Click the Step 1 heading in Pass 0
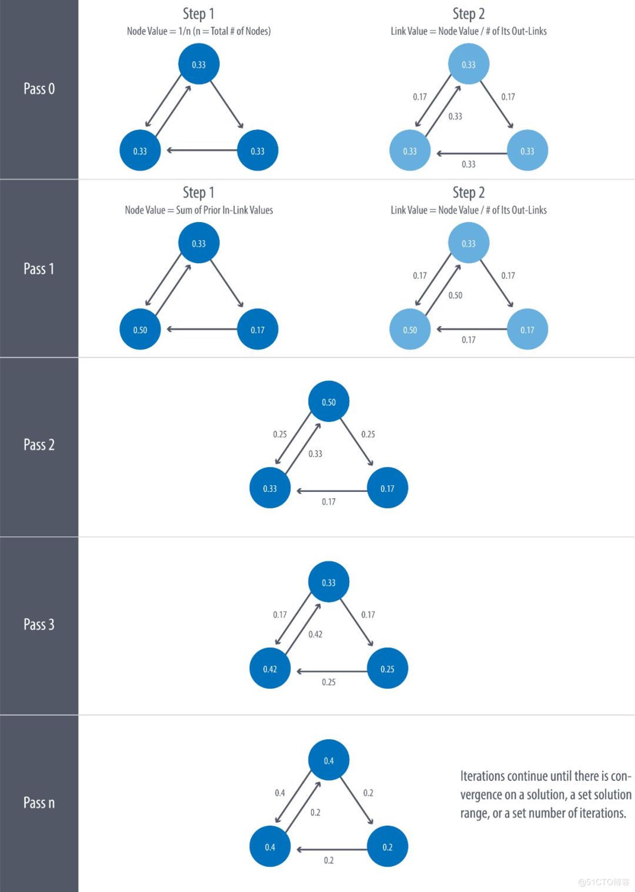This screenshot has height=892, width=635. [x=199, y=14]
